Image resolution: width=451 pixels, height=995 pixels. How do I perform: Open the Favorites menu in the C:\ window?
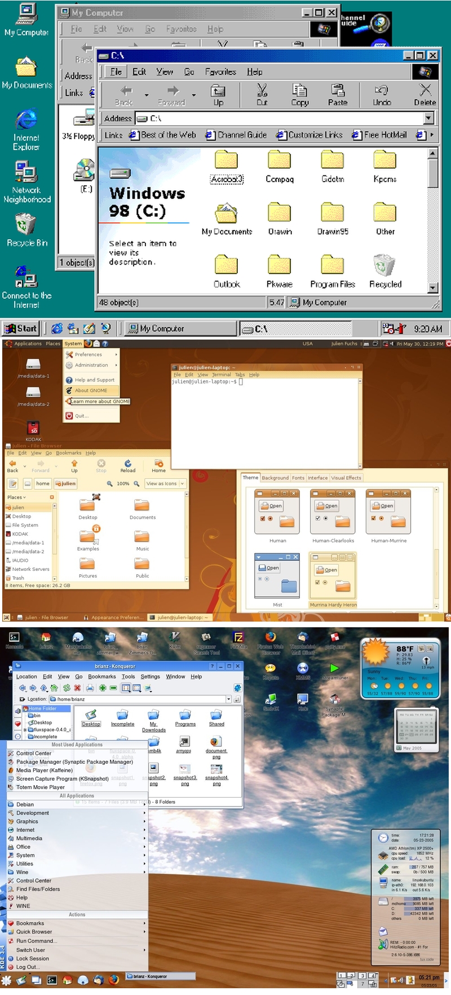(220, 72)
